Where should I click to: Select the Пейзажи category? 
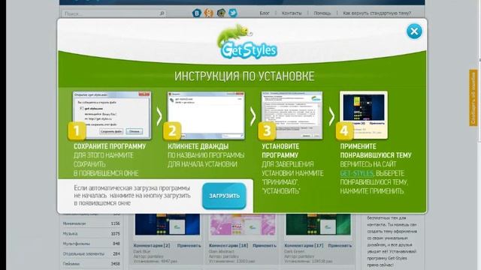tap(71, 263)
